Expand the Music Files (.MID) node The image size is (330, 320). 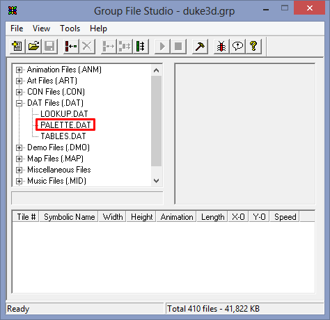tap(19, 181)
